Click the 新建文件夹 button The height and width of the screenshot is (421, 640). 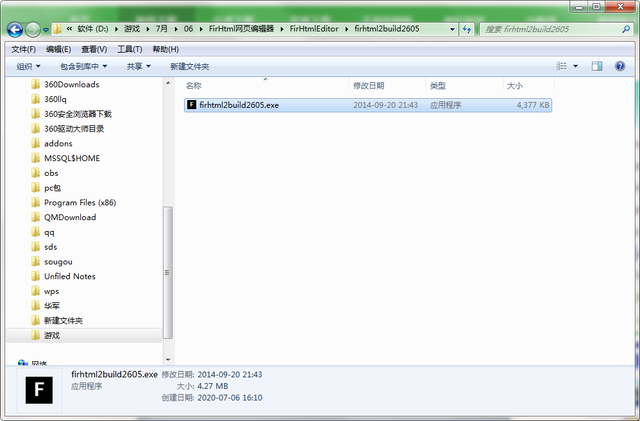pyautogui.click(x=188, y=65)
